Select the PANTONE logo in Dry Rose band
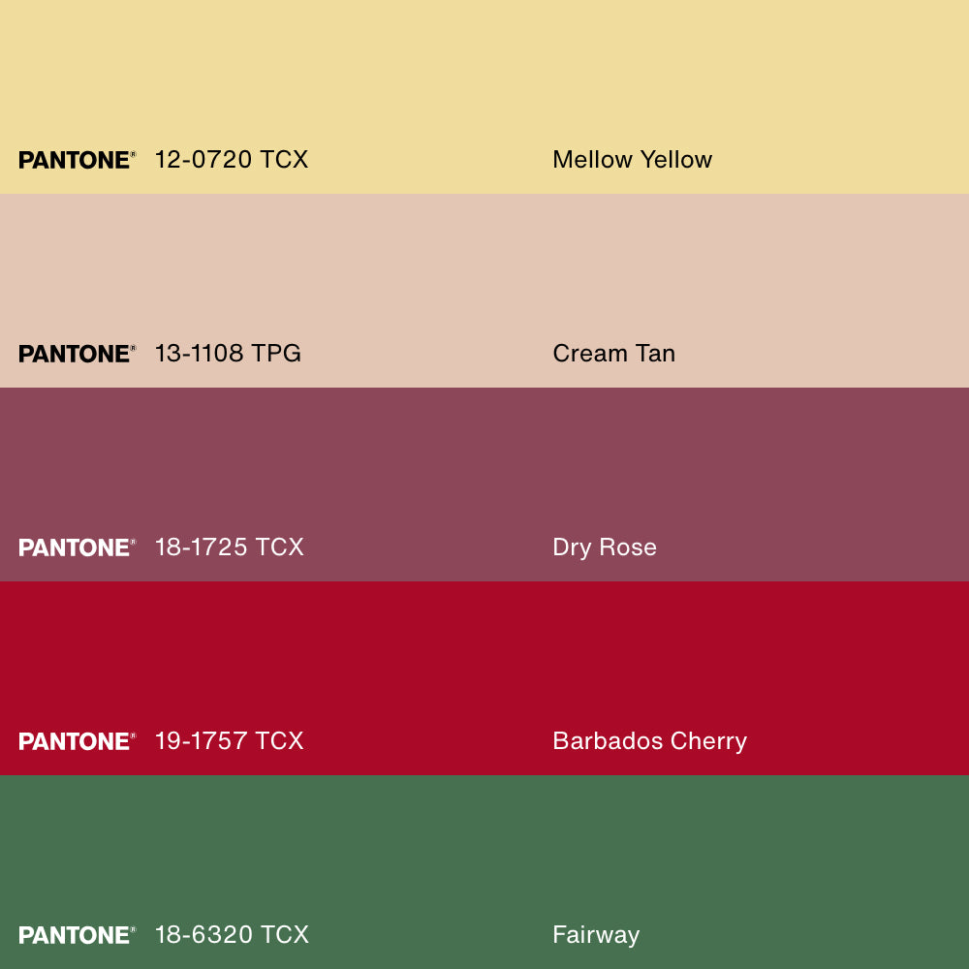Viewport: 969px width, 969px height. click(x=77, y=547)
